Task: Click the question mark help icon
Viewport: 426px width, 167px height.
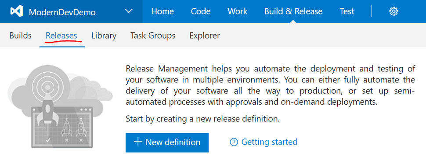Action: (234, 142)
